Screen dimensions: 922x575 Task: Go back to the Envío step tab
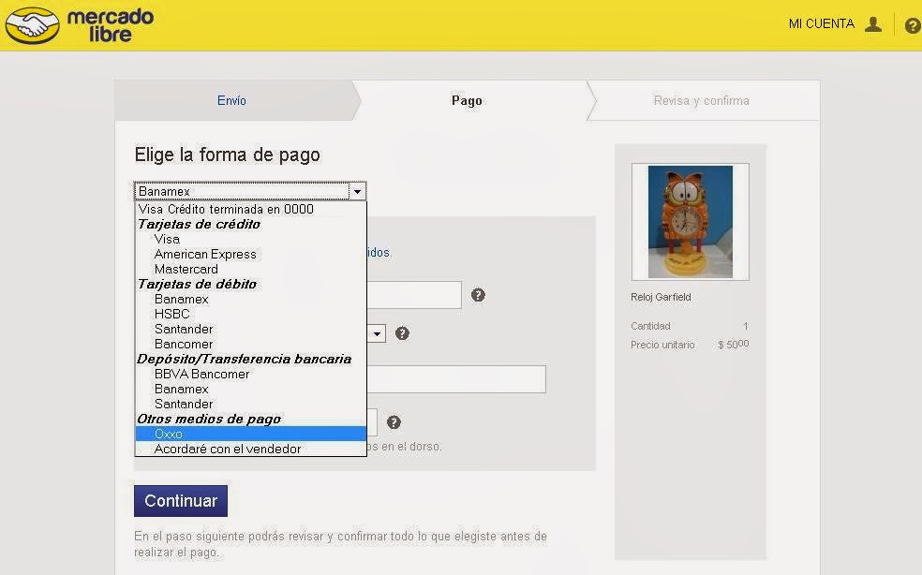pyautogui.click(x=231, y=100)
